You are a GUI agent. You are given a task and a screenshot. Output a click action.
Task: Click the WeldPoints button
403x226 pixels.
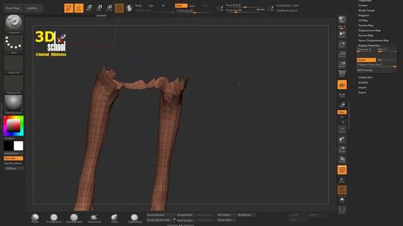[x=246, y=215]
